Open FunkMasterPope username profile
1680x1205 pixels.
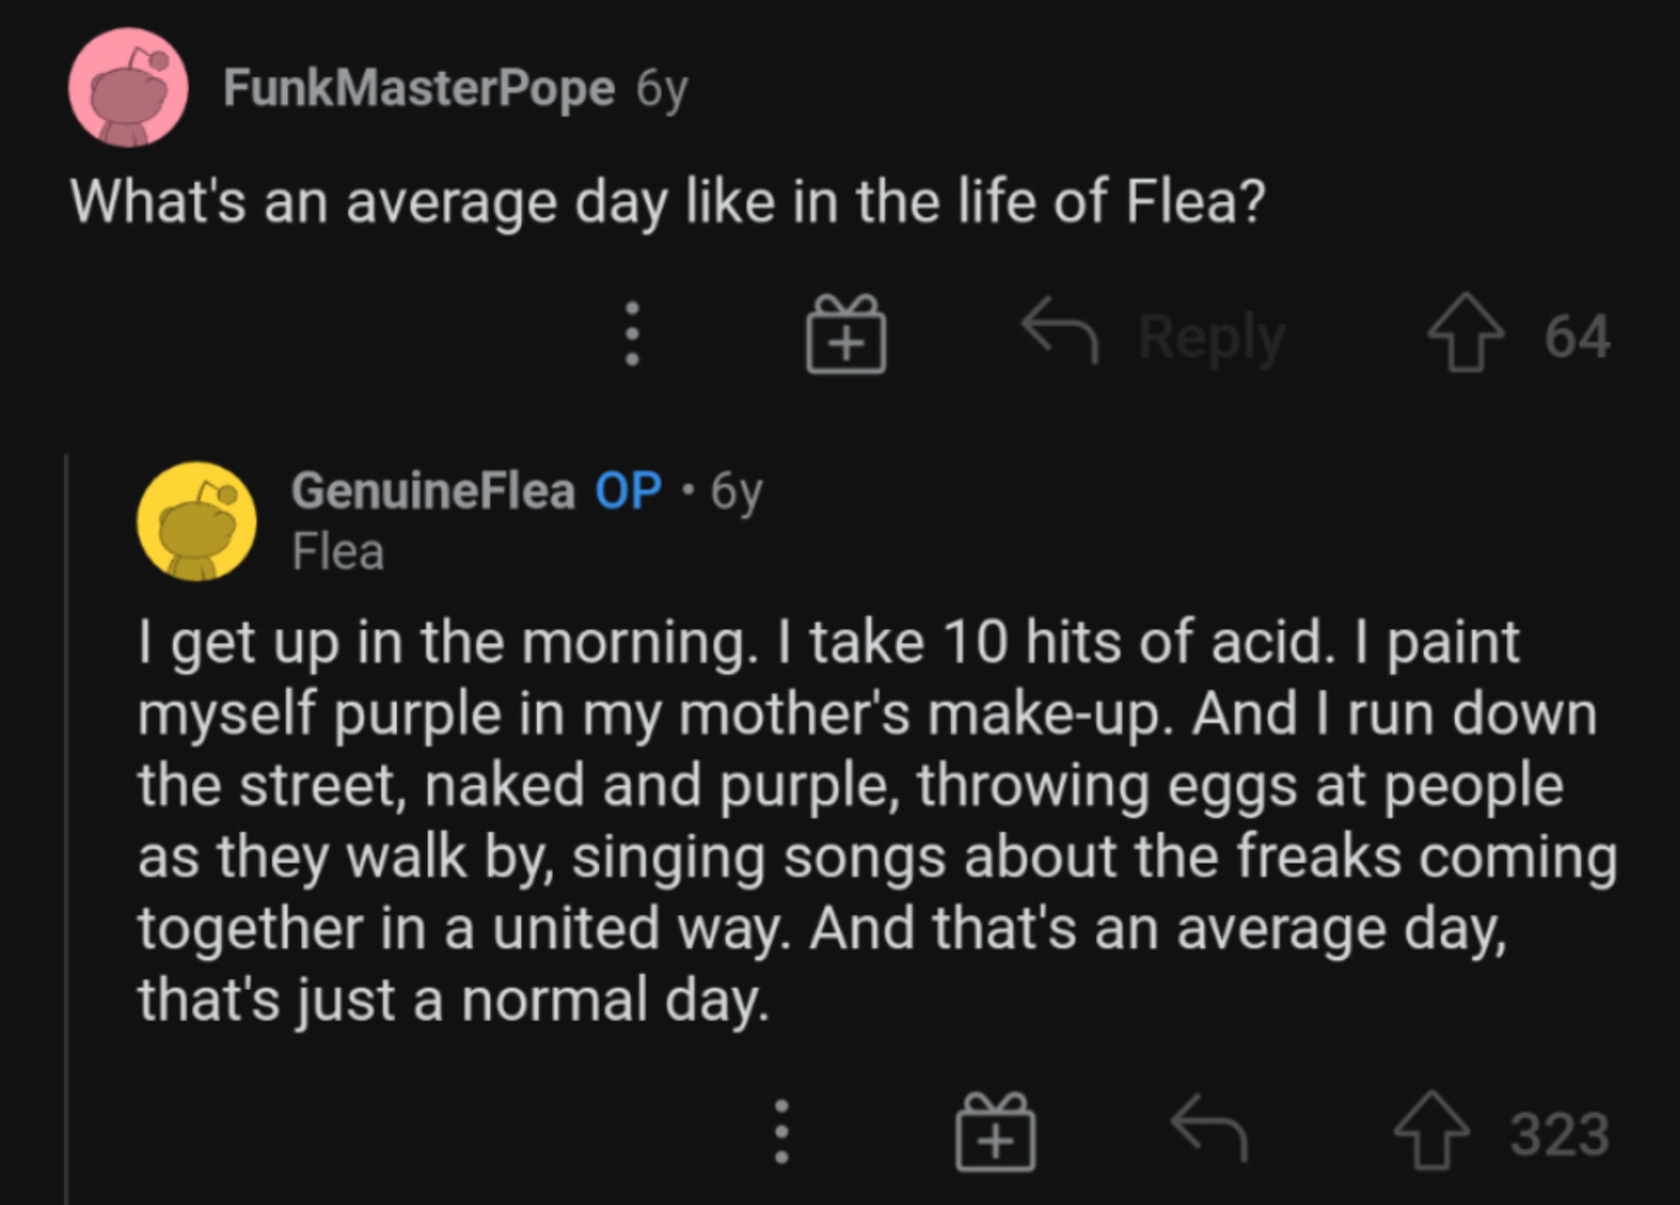(418, 88)
